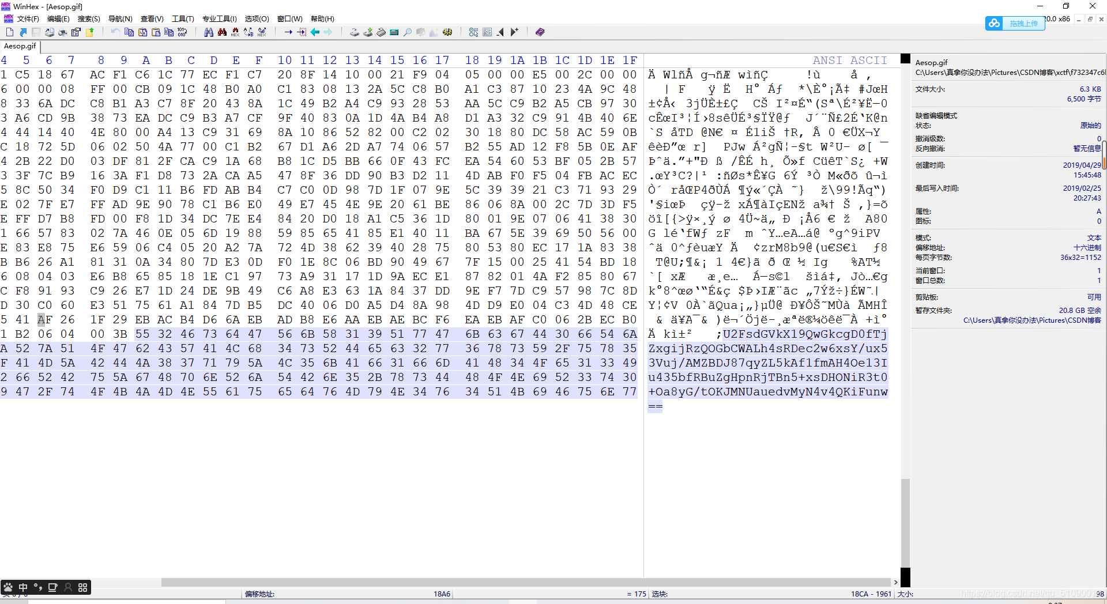Click the status bar value = 175
Viewport: 1107px width, 604px height.
(x=637, y=594)
